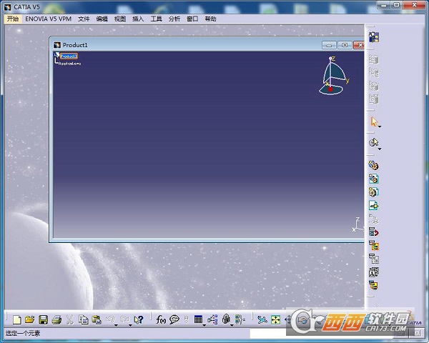Click the Save floppy disk icon
Viewport: 429px width, 343px height.
click(43, 319)
